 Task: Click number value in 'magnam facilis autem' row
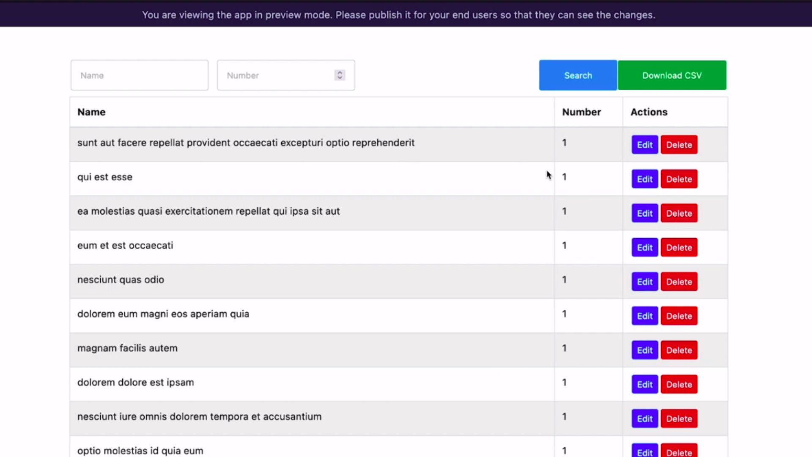point(564,348)
